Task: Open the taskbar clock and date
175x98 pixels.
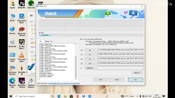Action: pyautogui.click(x=157, y=96)
